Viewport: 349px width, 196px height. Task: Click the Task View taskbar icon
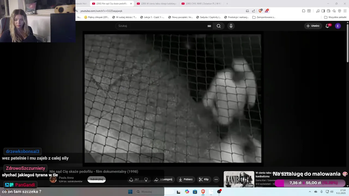179,192
